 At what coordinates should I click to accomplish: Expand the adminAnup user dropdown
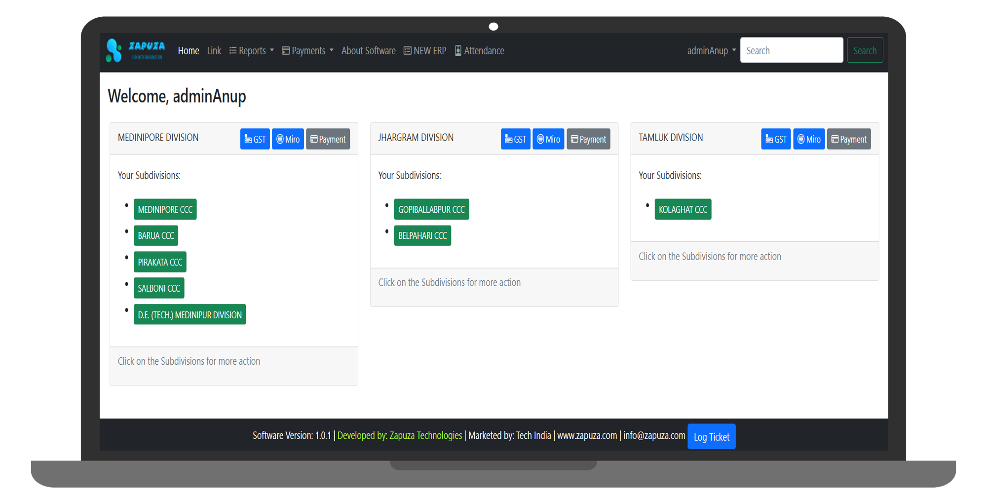pos(712,50)
